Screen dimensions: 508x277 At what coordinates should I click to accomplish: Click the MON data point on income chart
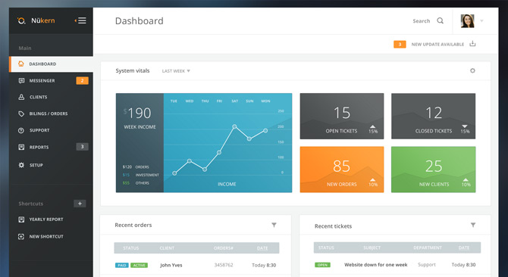[x=265, y=131]
